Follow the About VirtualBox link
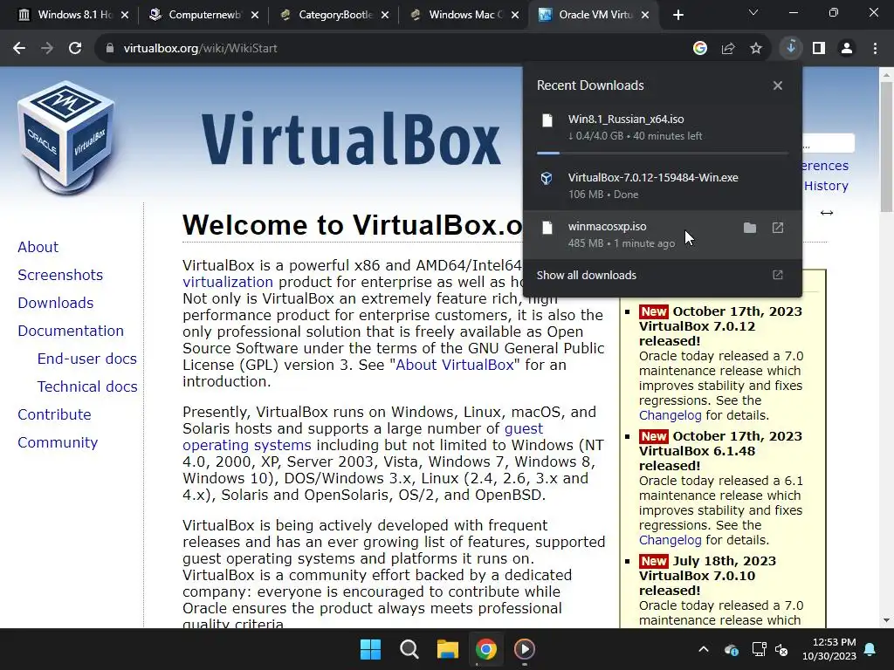Screen dimensions: 894x670 click(454, 365)
